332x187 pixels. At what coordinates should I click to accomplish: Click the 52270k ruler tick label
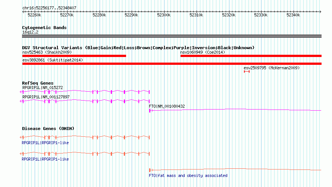click(x=67, y=15)
